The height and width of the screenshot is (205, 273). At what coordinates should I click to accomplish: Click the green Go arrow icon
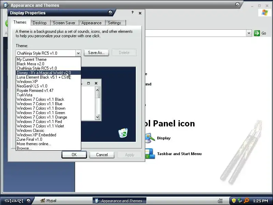click(257, 33)
